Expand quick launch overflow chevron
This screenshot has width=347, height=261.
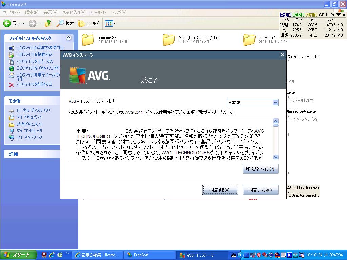click(67, 253)
